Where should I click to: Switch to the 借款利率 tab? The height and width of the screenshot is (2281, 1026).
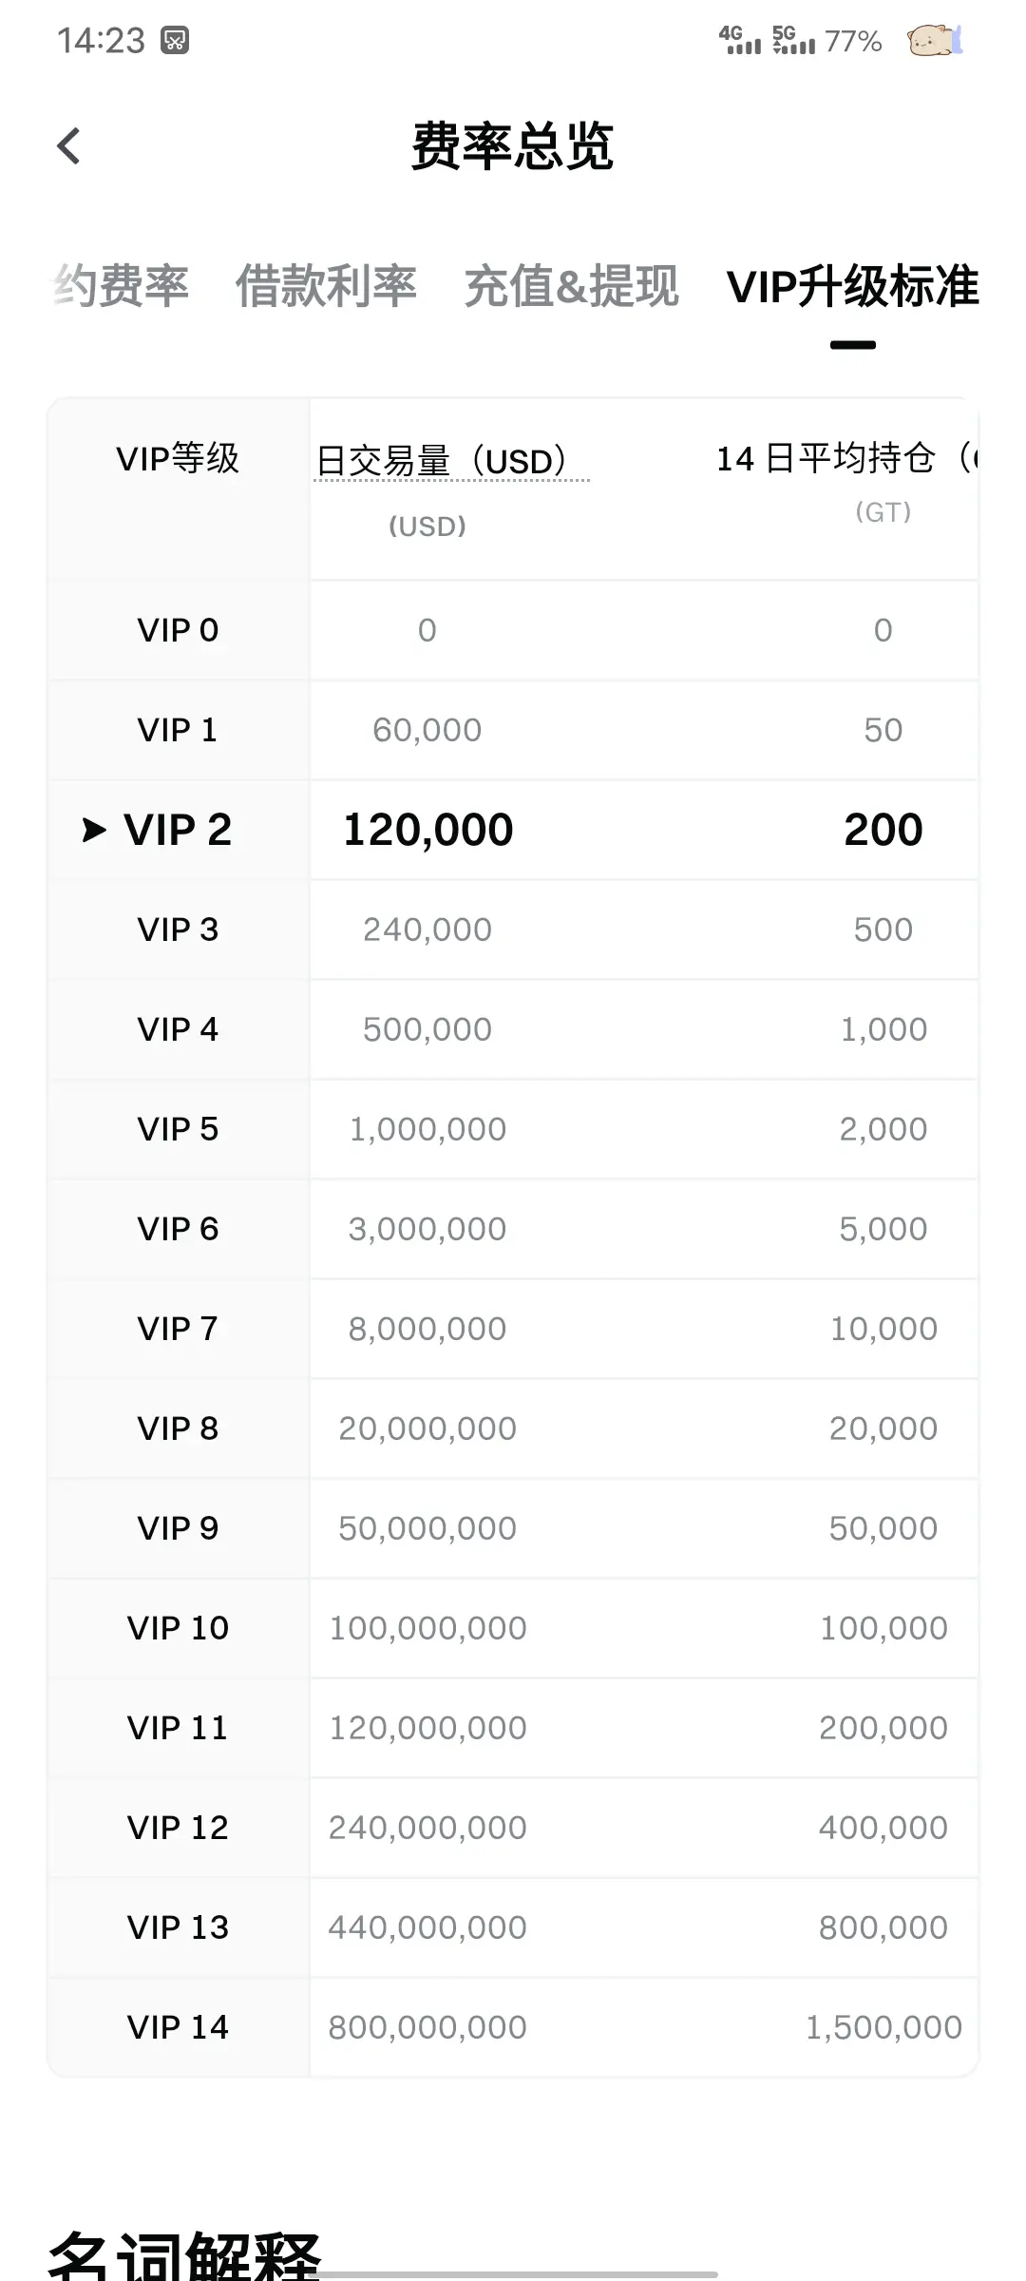326,286
